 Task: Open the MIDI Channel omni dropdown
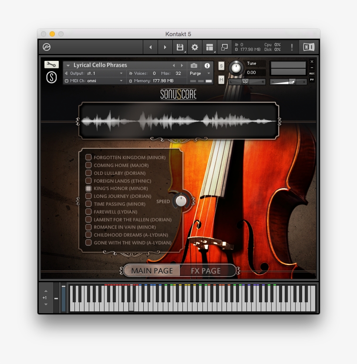95,80
